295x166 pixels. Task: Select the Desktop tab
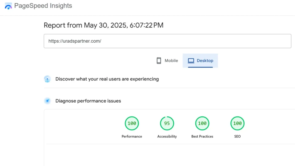click(200, 61)
